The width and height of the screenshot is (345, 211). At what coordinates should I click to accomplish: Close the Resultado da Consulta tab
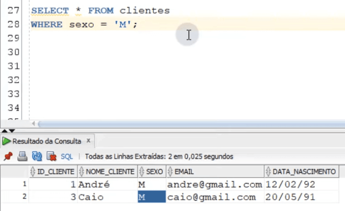coord(88,141)
